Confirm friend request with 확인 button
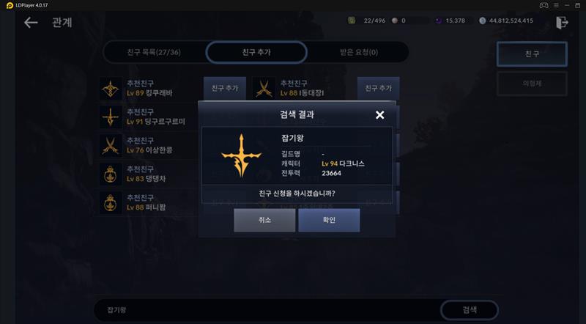The height and width of the screenshot is (324, 586). (x=329, y=220)
